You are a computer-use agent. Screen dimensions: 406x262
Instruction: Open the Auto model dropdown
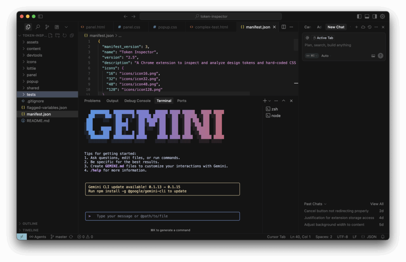tap(325, 56)
